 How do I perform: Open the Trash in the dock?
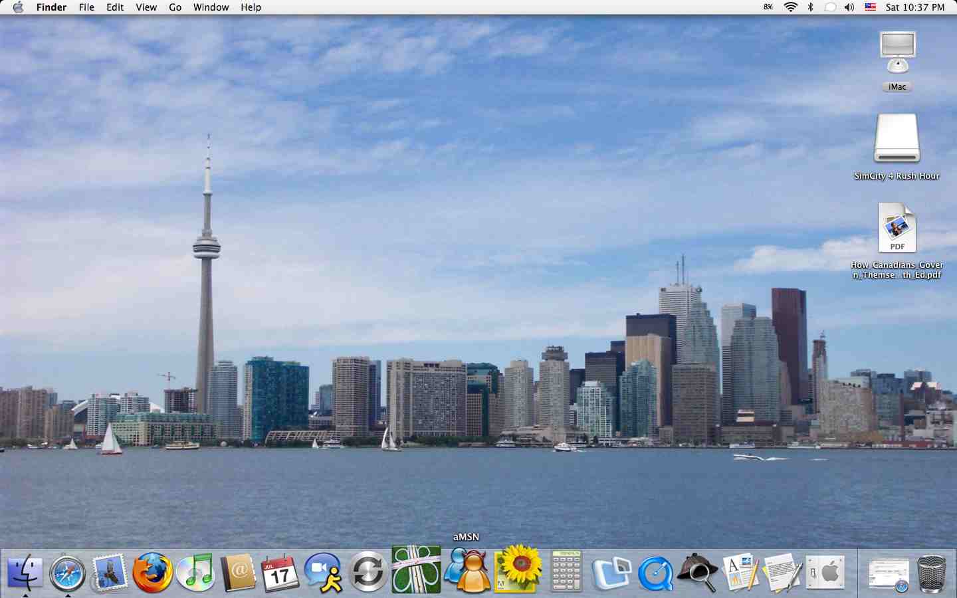[x=932, y=573]
